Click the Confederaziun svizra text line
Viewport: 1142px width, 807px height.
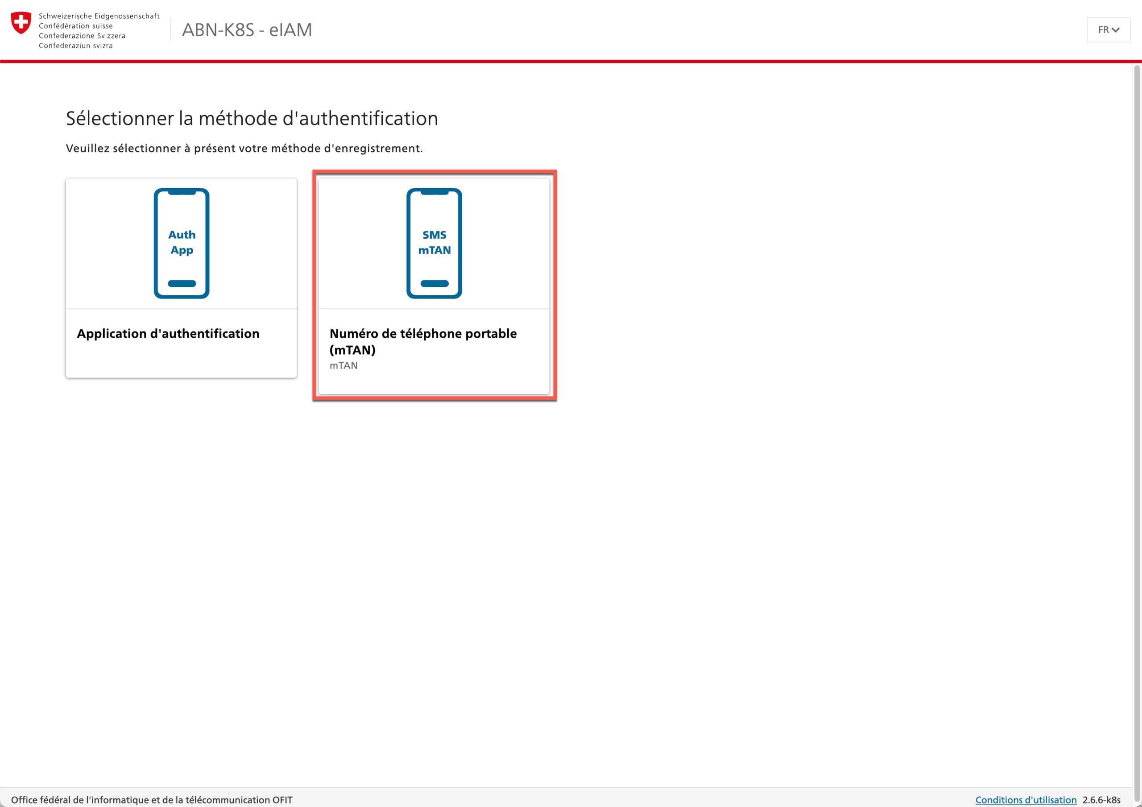coord(75,46)
